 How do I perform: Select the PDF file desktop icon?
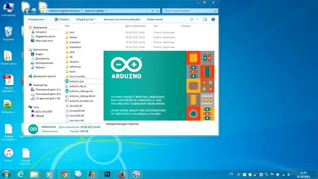[8, 84]
